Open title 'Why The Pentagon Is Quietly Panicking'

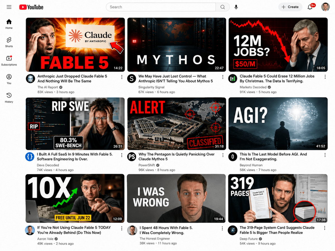pyautogui.click(x=176, y=156)
